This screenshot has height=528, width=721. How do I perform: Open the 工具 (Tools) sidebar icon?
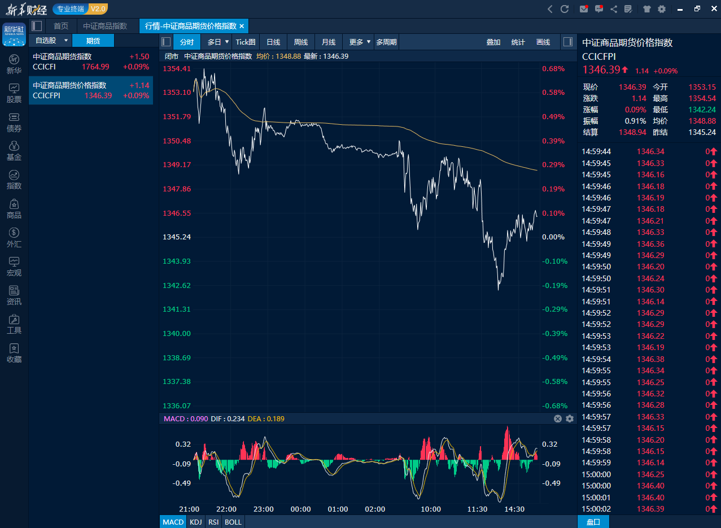14,325
